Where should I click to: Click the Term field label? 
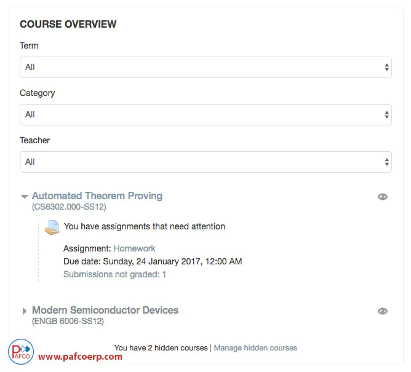coord(29,46)
